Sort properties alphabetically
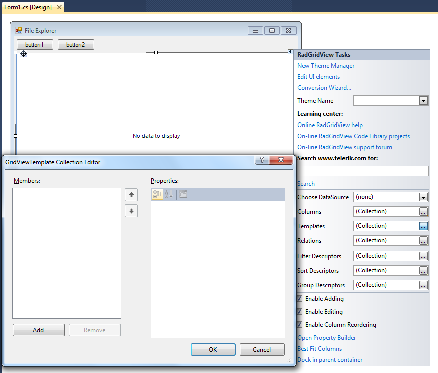This screenshot has height=373, width=438. [x=169, y=194]
